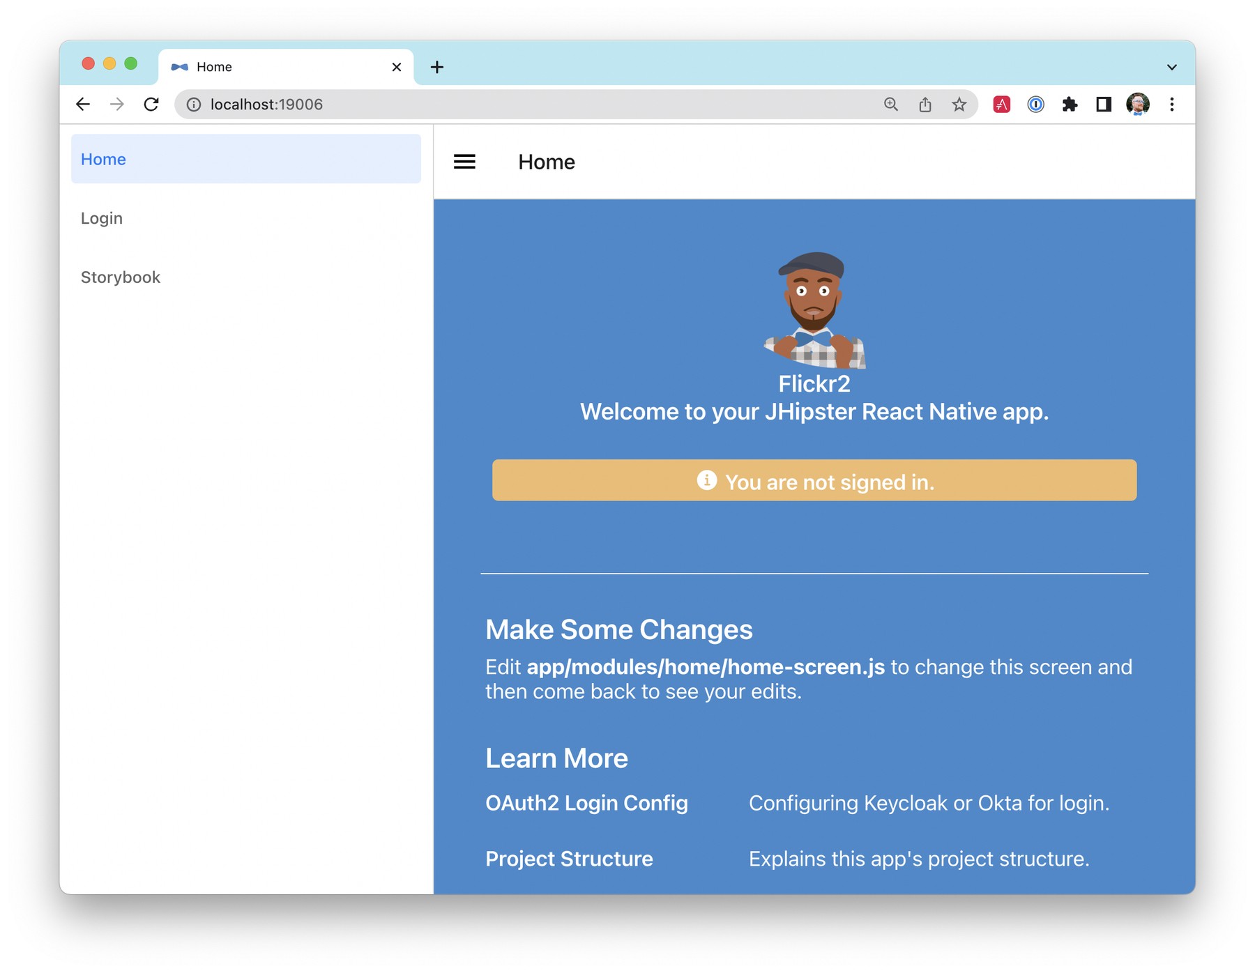Click "Explains this app's project structure."
Image resolution: width=1255 pixels, height=973 pixels.
click(x=919, y=859)
